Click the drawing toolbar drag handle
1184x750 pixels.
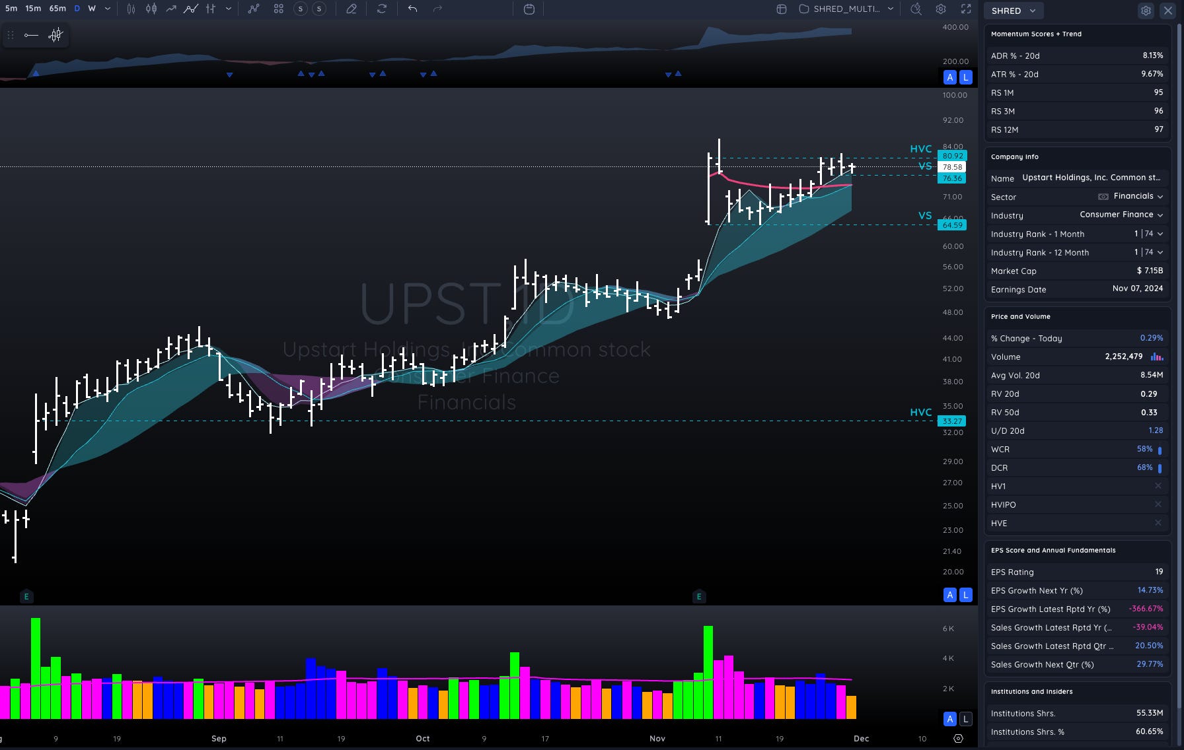coord(11,35)
